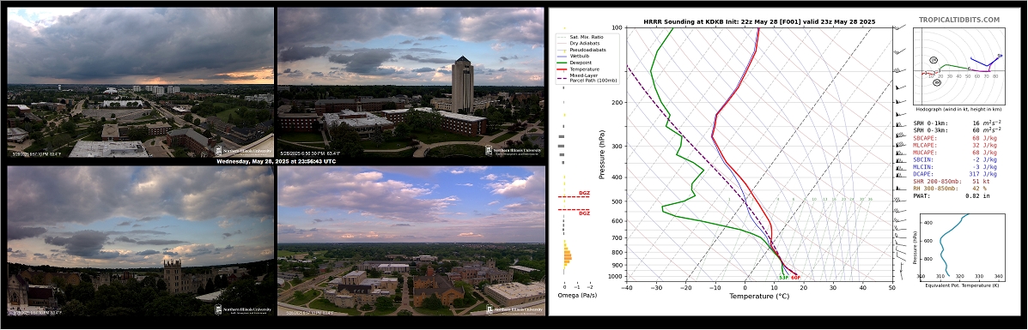Open the bottom-left castle building webcam image
Viewport: 1028px width, 330px height.
[x=140, y=241]
